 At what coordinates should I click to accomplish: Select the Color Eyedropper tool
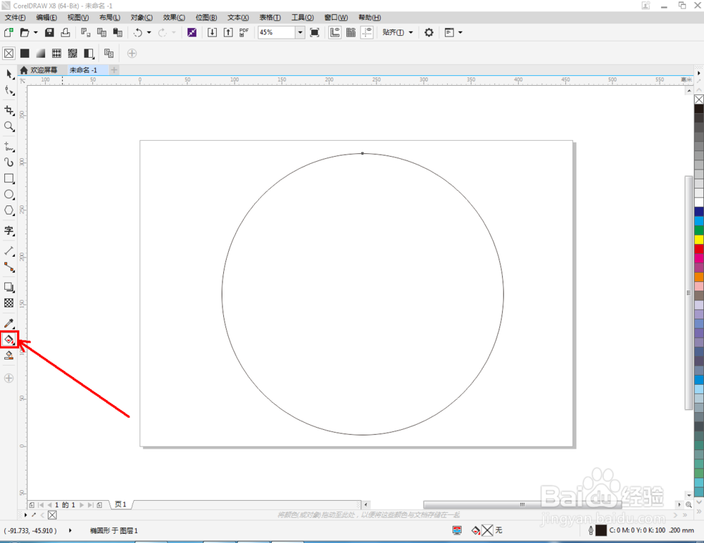[x=9, y=323]
